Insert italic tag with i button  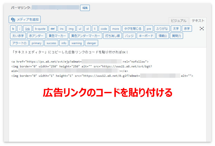(20, 29)
